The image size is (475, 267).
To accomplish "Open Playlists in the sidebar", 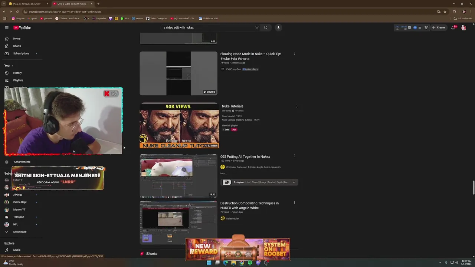I will coord(18,80).
